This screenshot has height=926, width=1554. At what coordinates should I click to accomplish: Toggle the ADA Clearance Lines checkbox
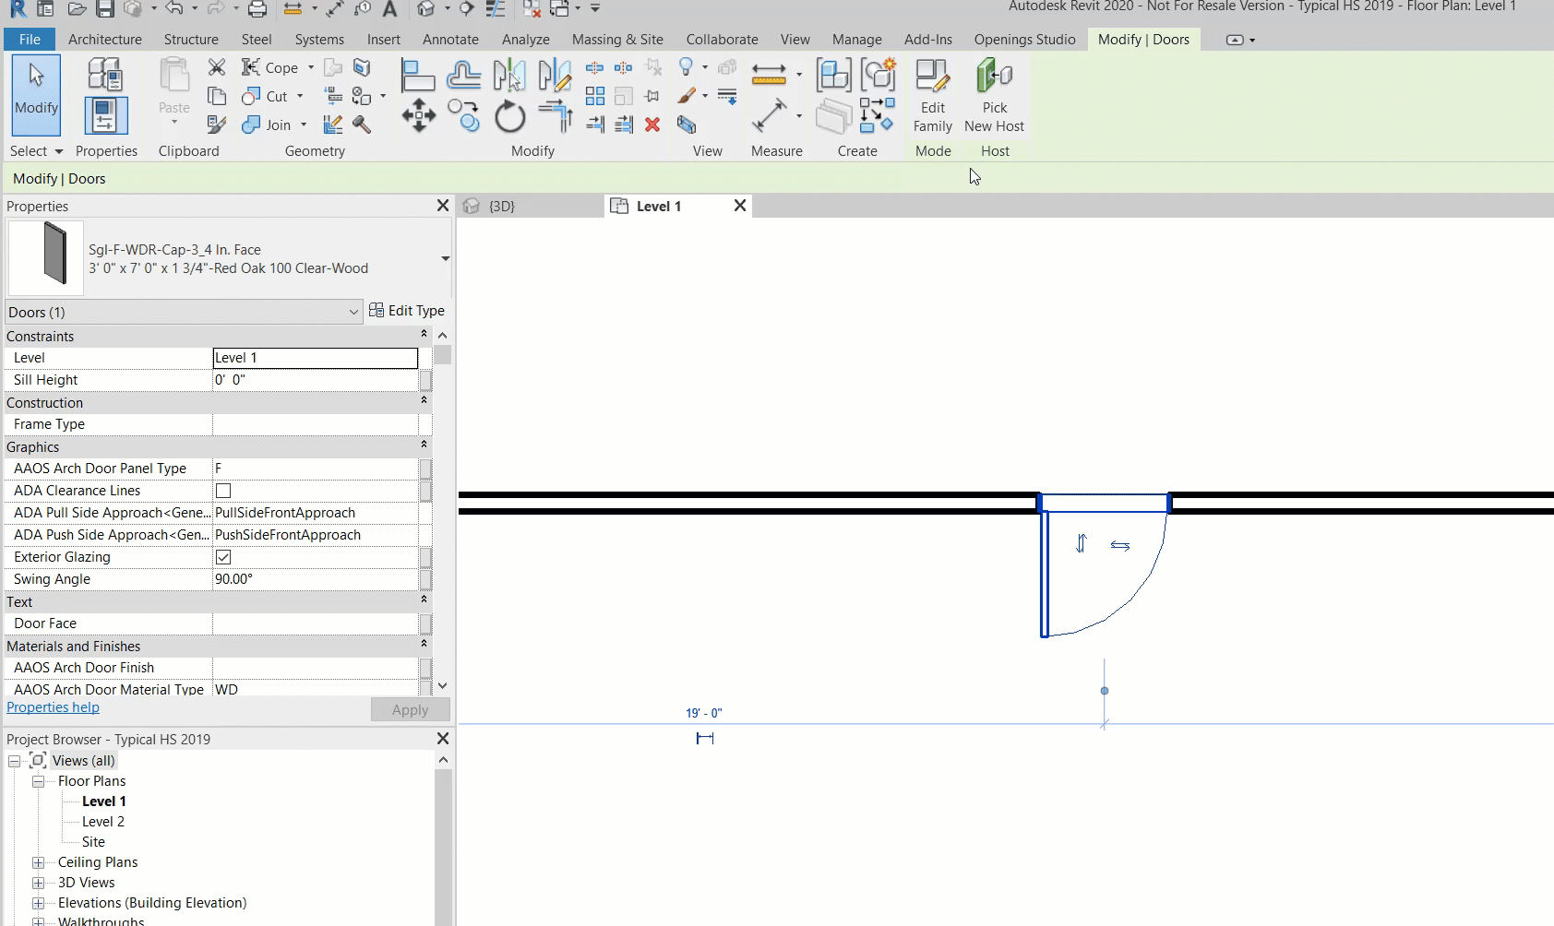click(223, 490)
